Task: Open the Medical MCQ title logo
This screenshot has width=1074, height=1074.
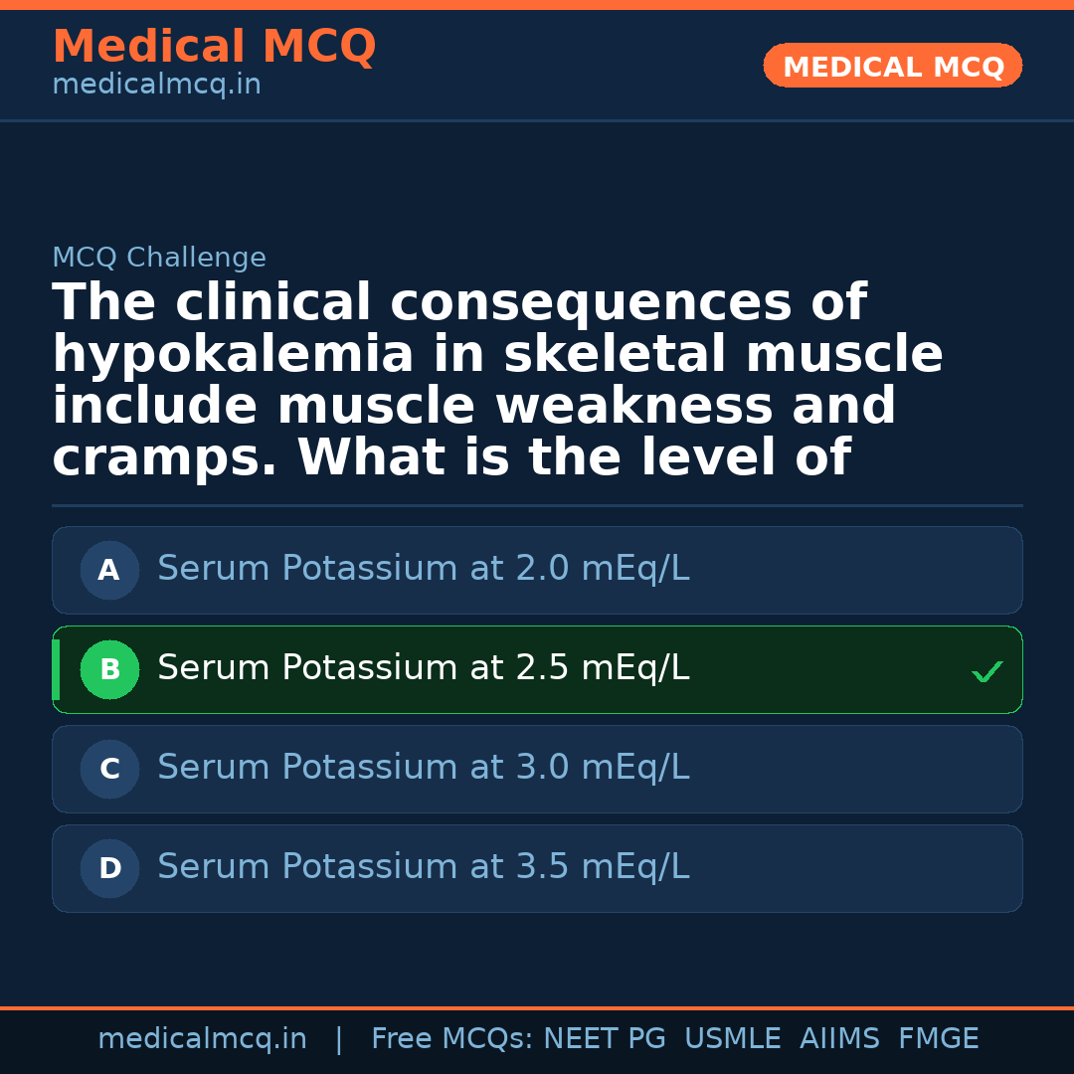Action: point(214,47)
